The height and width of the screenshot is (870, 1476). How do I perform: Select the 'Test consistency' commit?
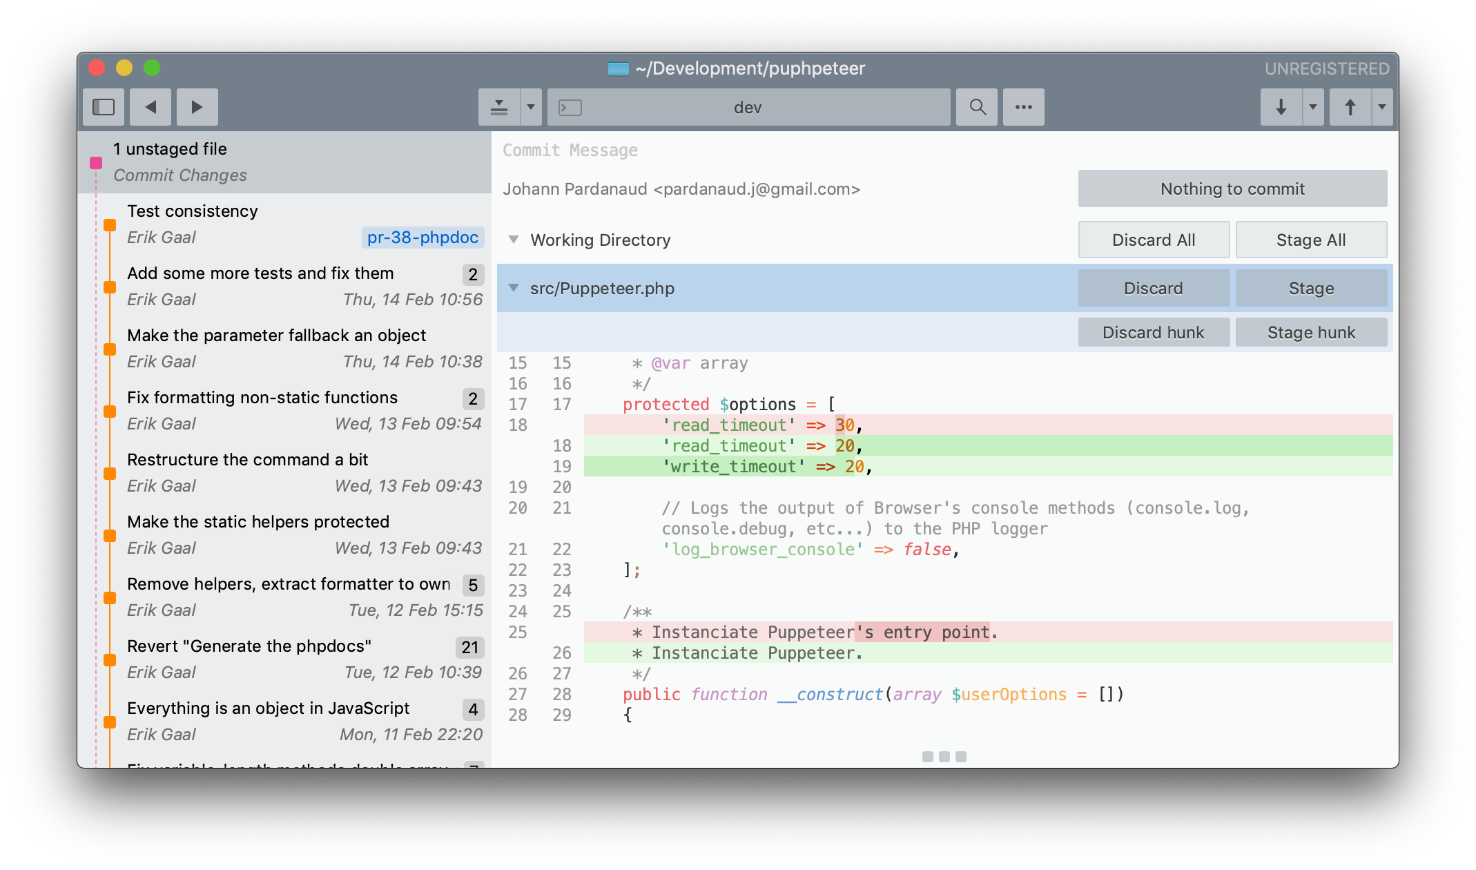[193, 211]
